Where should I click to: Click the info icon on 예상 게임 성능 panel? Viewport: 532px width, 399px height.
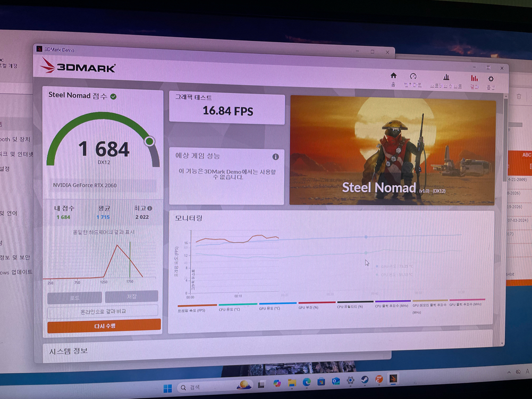coord(275,156)
